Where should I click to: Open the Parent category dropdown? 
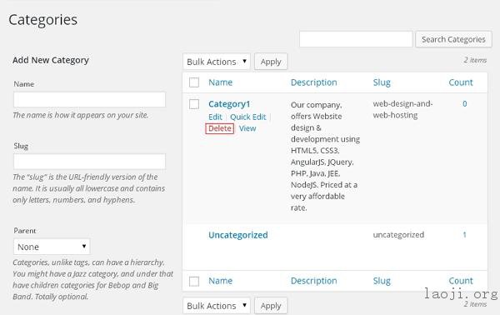pos(52,247)
